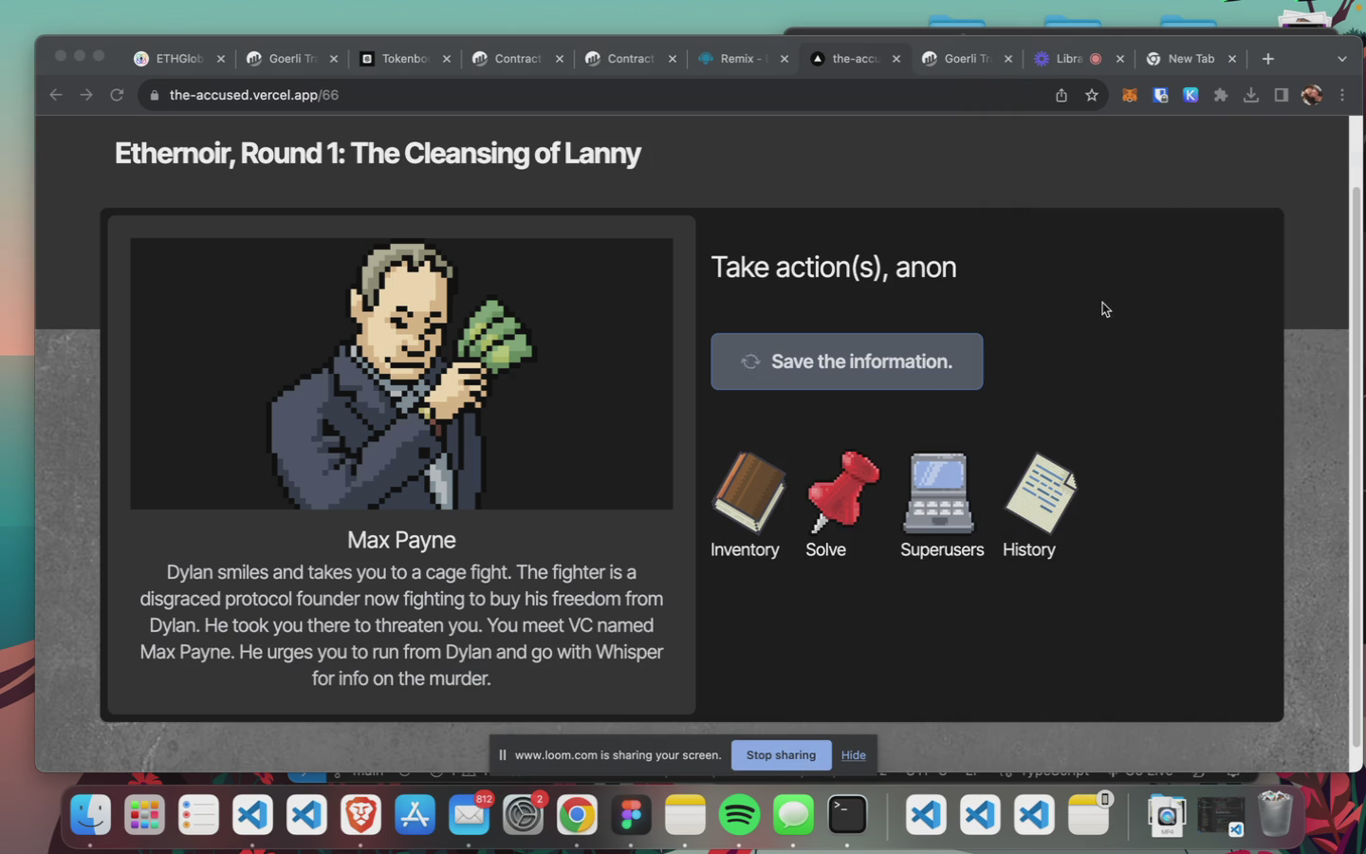Open Messages from the dock
Image resolution: width=1366 pixels, height=854 pixels.
(x=793, y=815)
